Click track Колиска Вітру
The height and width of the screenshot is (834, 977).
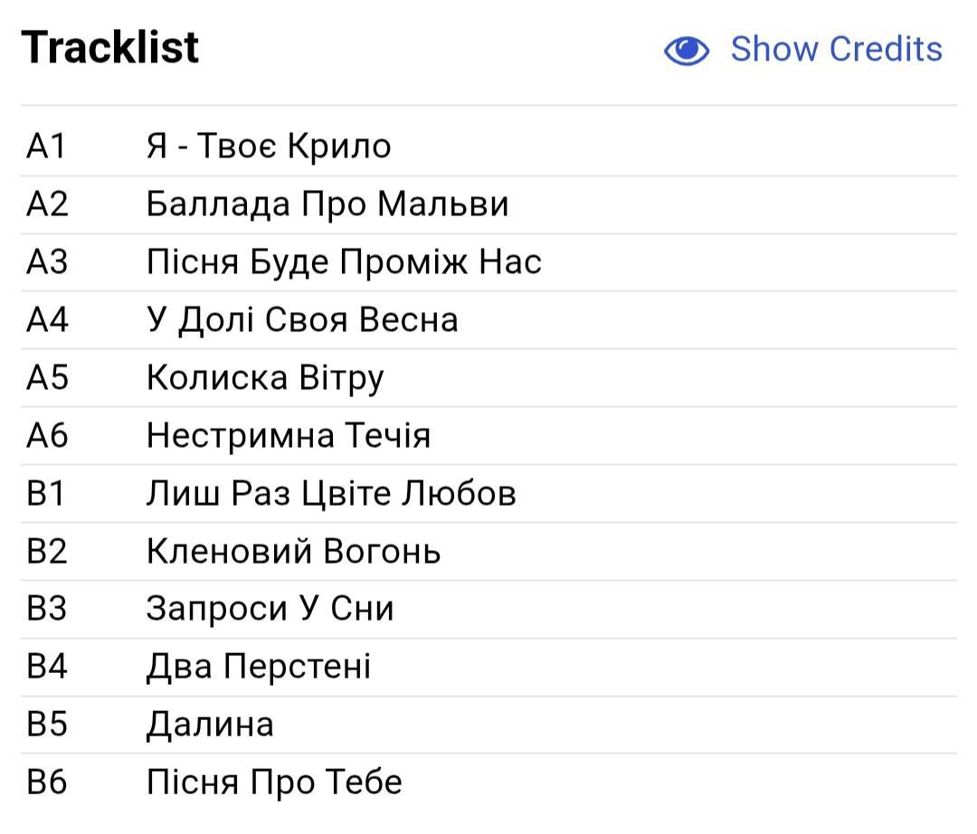pyautogui.click(x=265, y=378)
